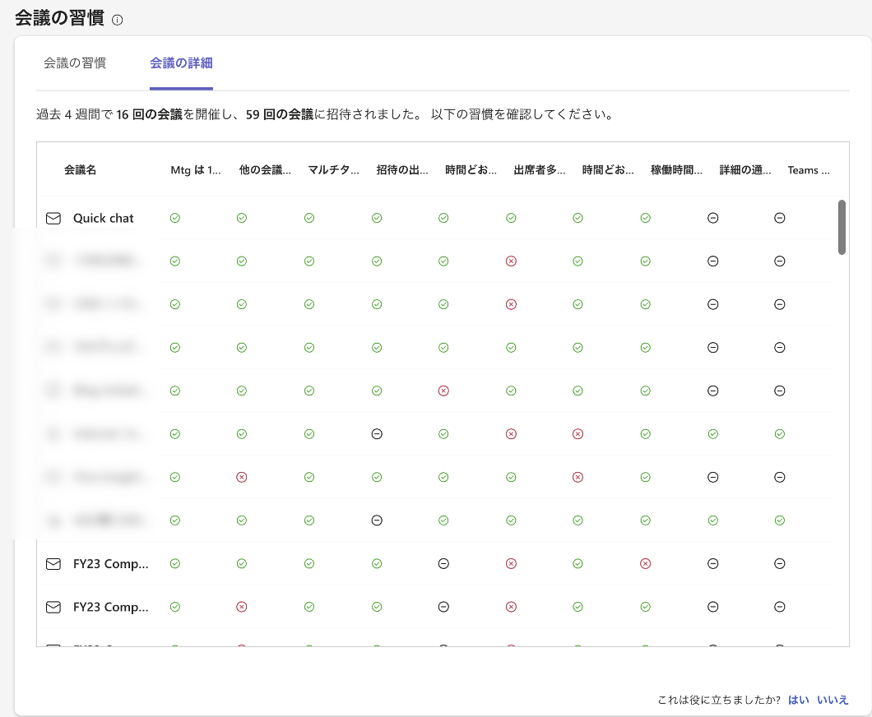Click Quick chat's check icon under 稼働時間...
Screen dimensions: 872x717
pyautogui.click(x=646, y=218)
